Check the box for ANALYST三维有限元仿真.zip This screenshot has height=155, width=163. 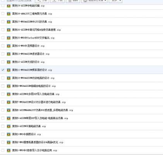click(x=3, y=14)
